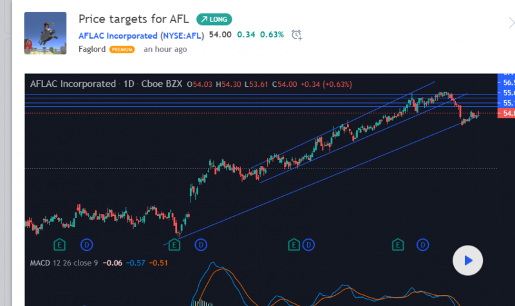Select the third earnings E marker
The width and height of the screenshot is (515, 306).
click(x=294, y=244)
